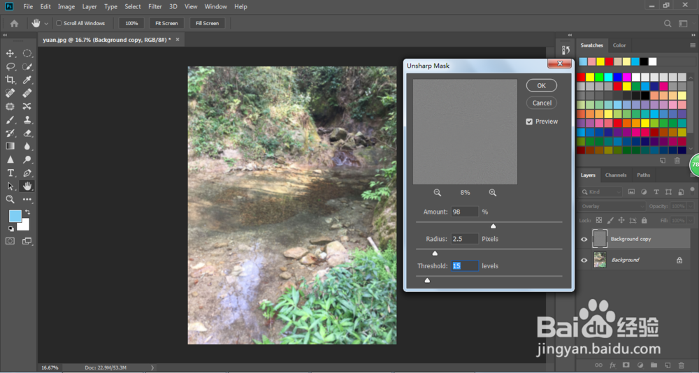Select the Brush tool
699x373 pixels.
(x=10, y=120)
